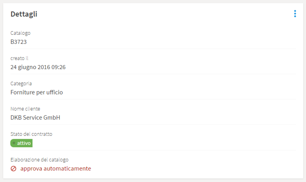Click approva automaticamente text

click(56, 169)
